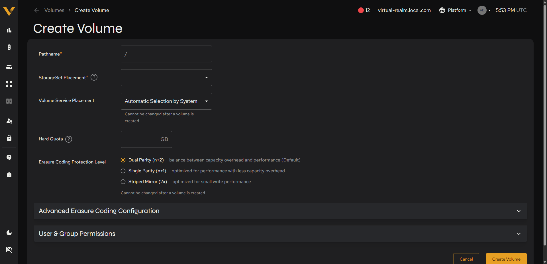This screenshot has height=264, width=547.
Task: Click the crossed-out grid sidebar icon
Action: pos(9,250)
